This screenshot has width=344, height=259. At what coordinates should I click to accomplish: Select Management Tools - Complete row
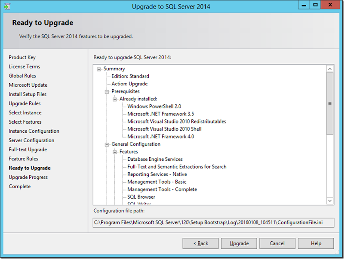pyautogui.click(x=162, y=190)
